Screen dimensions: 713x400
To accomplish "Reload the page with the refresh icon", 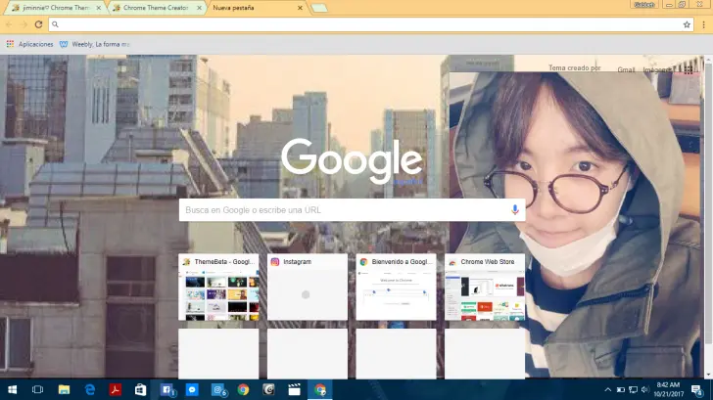I will pos(38,24).
